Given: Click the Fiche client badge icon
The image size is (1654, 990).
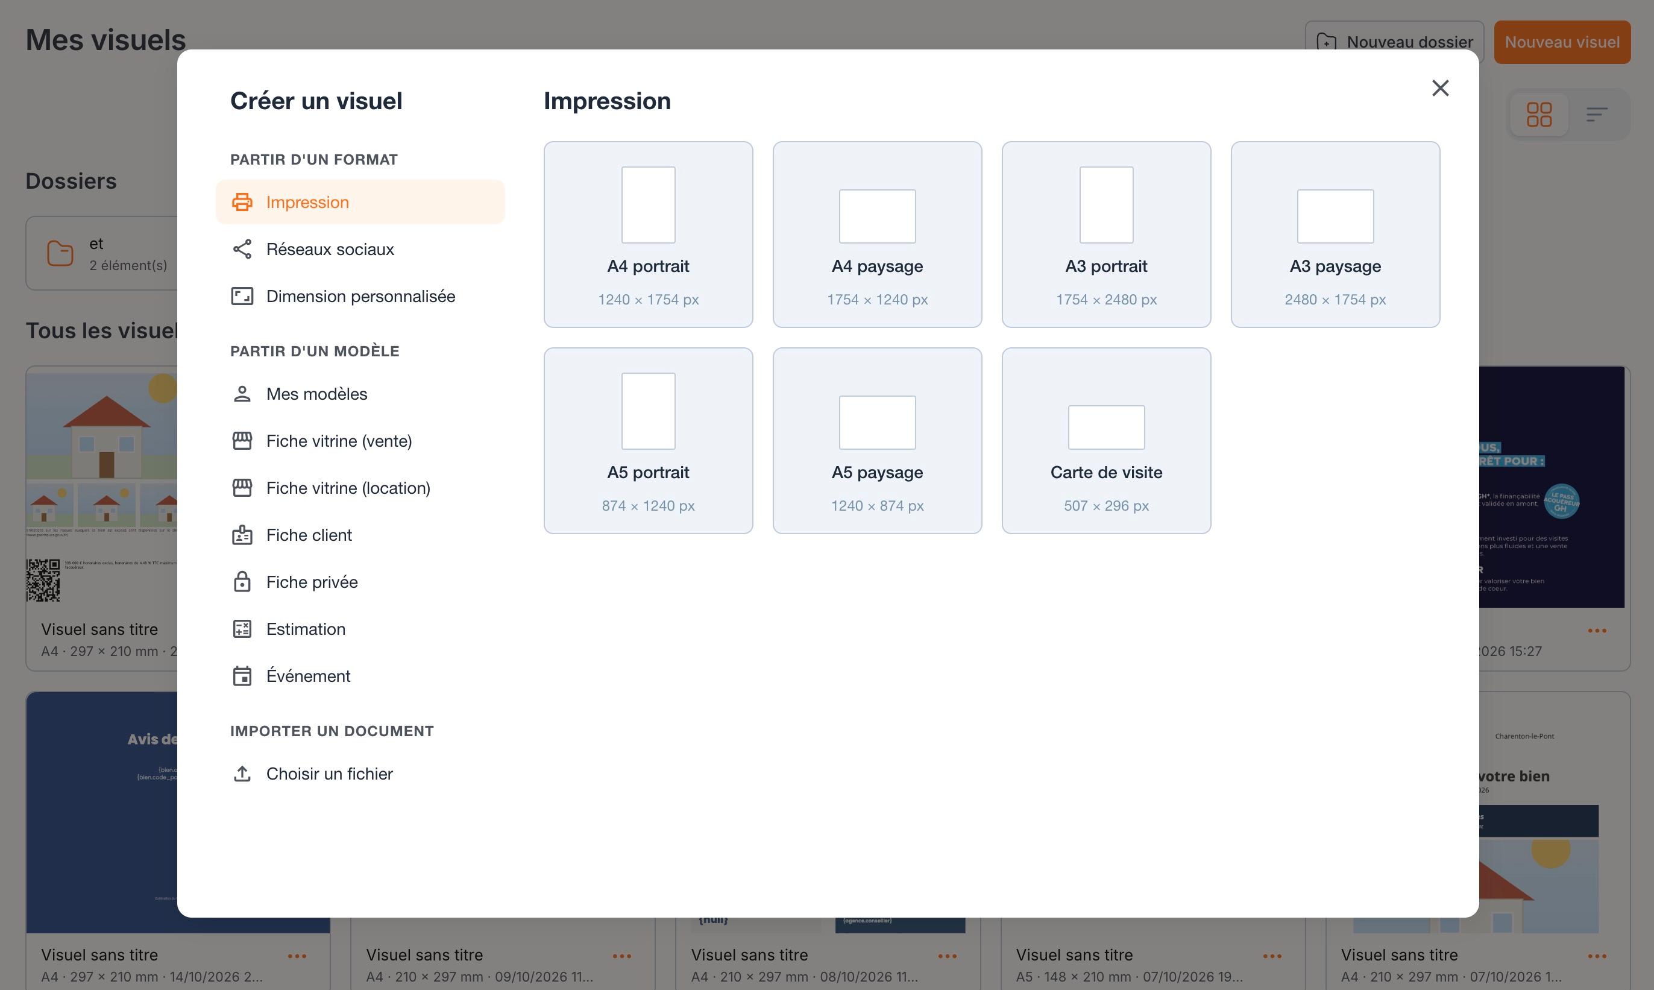Looking at the screenshot, I should [x=242, y=535].
